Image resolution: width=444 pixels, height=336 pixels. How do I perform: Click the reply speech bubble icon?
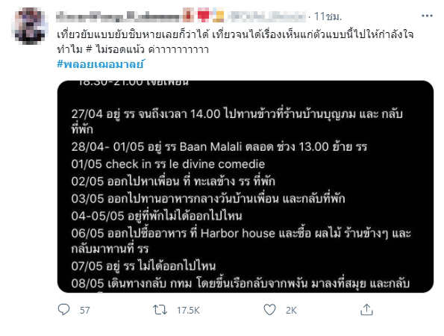[x=63, y=310]
